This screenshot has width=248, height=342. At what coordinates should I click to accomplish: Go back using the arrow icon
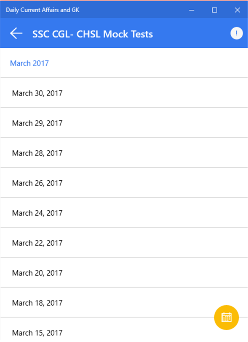point(16,33)
